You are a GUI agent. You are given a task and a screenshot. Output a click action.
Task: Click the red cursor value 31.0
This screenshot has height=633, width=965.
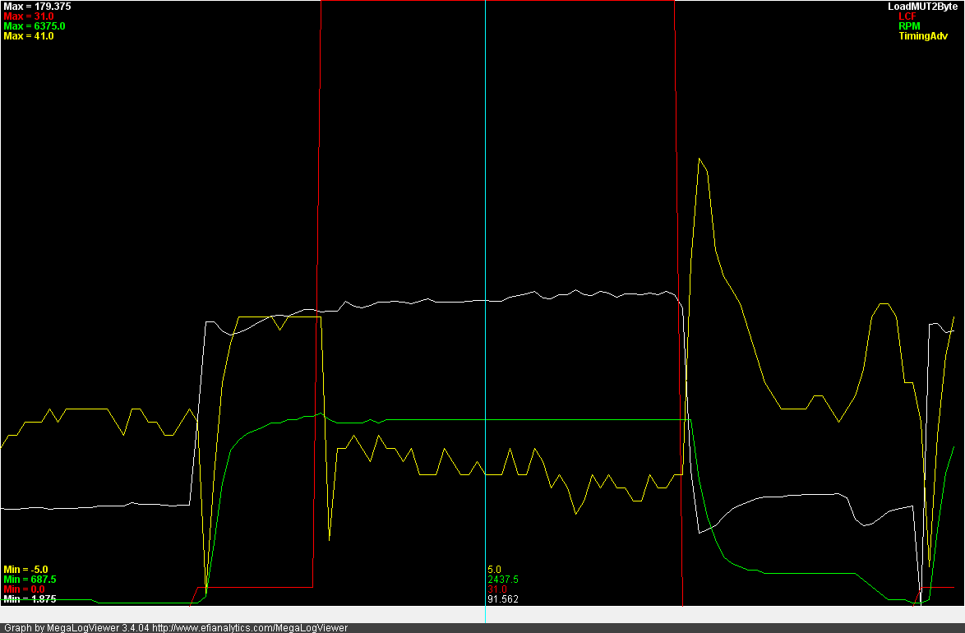[x=496, y=589]
